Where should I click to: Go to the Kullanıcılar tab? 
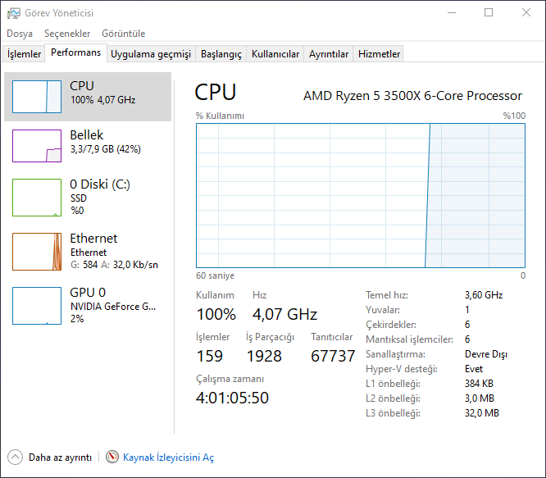coord(275,54)
